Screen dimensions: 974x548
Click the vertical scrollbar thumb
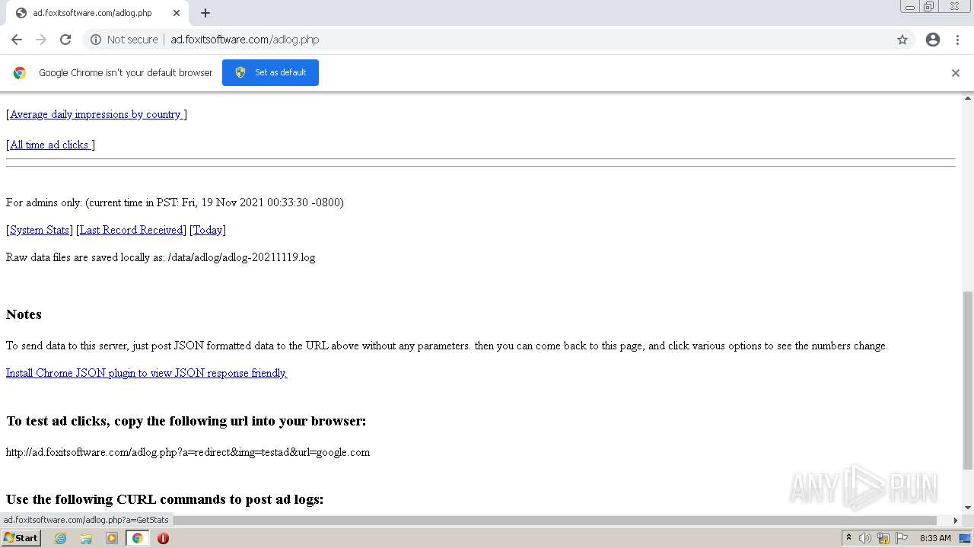(968, 380)
